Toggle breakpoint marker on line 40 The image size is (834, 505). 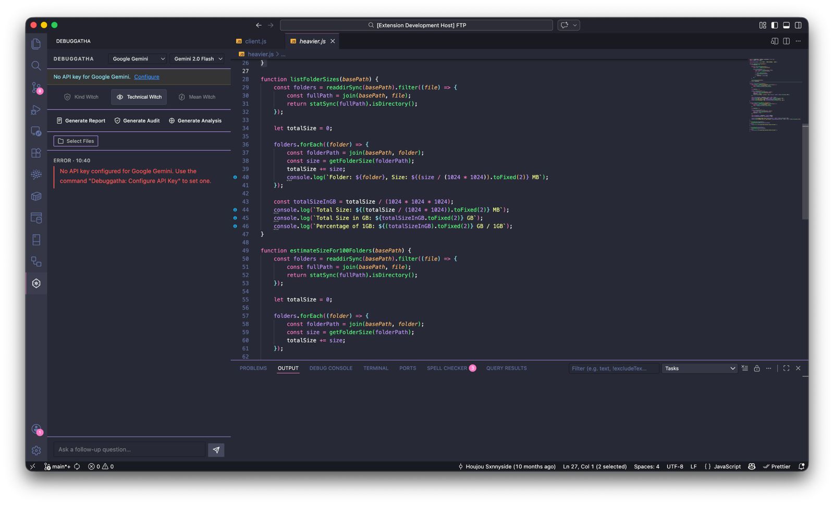tap(235, 177)
